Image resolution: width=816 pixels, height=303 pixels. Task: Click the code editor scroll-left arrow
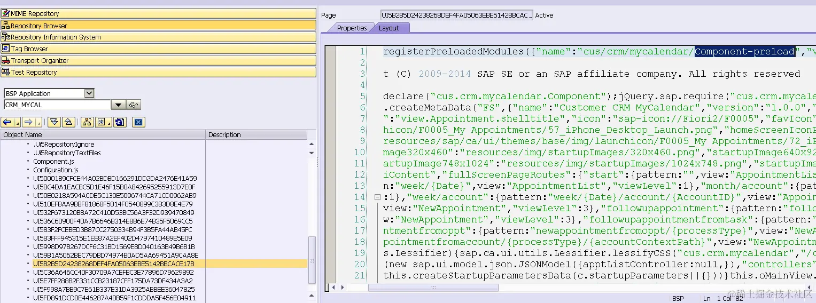click(333, 288)
